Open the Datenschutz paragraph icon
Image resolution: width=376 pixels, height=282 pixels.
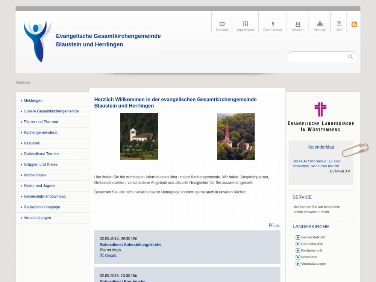coord(273,24)
